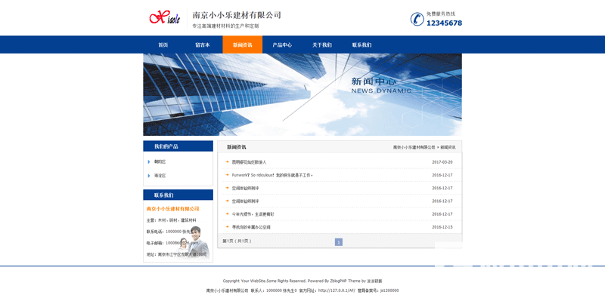Image resolution: width=605 pixels, height=298 pixels.
Task: Click the 127.0.0.1 website link in footer
Action: click(x=337, y=290)
